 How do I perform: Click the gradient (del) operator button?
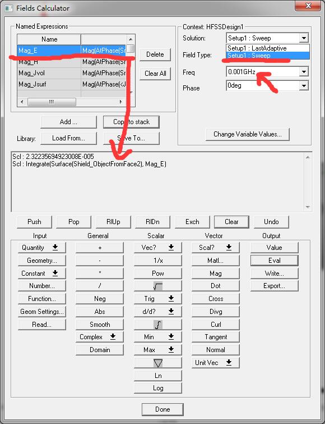click(x=158, y=363)
